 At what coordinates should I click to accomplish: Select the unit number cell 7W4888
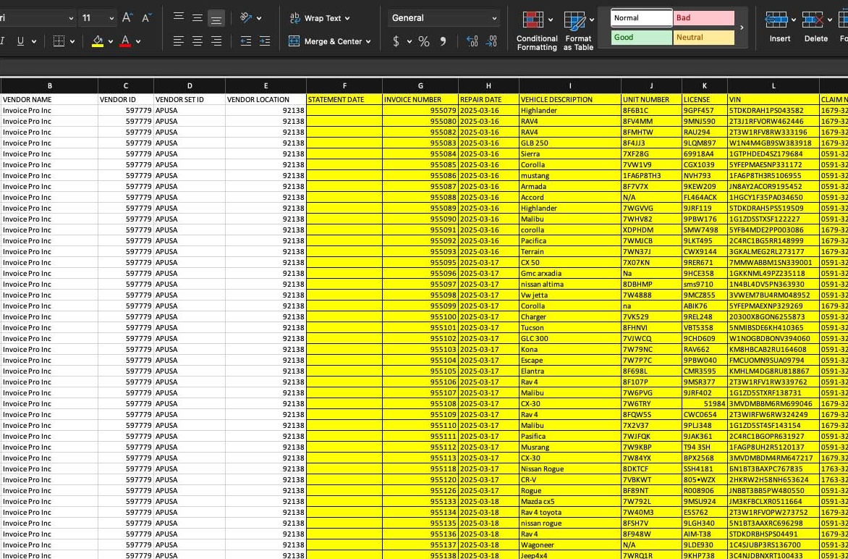click(651, 295)
